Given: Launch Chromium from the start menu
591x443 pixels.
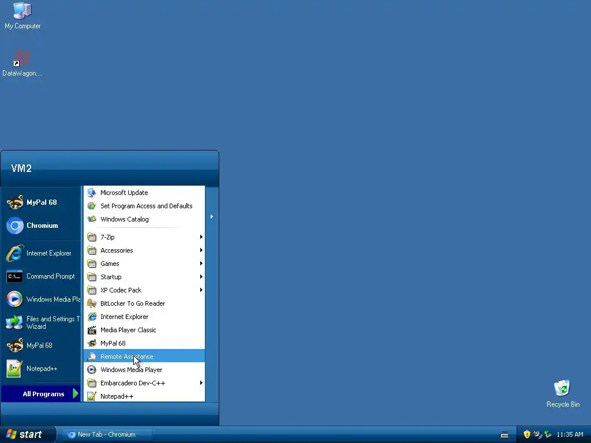Looking at the screenshot, I should tap(41, 226).
